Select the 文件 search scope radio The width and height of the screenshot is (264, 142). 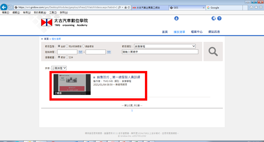point(67,57)
